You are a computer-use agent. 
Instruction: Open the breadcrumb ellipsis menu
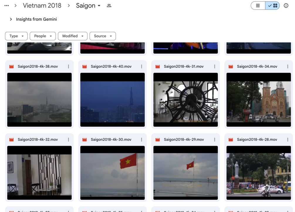[6, 6]
